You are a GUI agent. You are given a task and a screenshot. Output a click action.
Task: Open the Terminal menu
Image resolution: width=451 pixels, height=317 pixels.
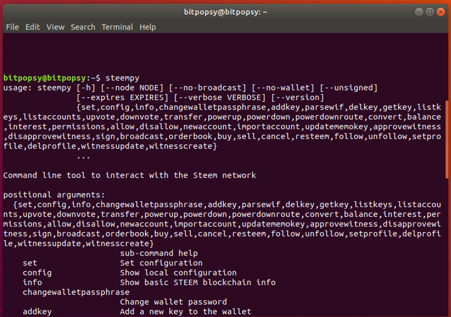pyautogui.click(x=117, y=27)
